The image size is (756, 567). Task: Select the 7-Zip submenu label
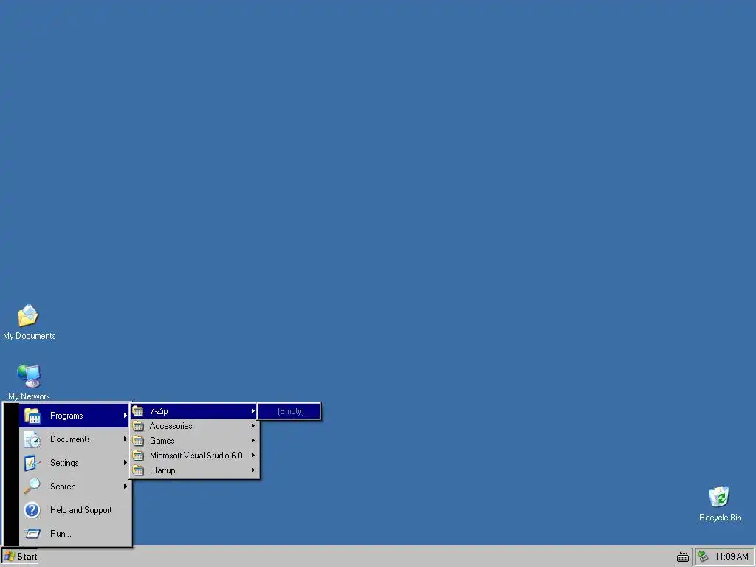159,411
